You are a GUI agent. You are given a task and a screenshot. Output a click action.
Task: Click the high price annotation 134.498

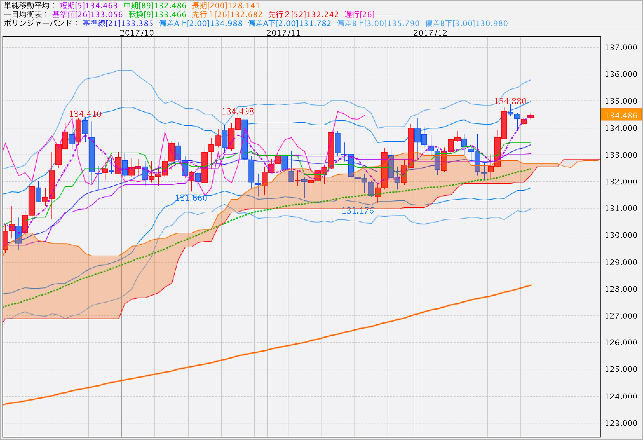(238, 111)
